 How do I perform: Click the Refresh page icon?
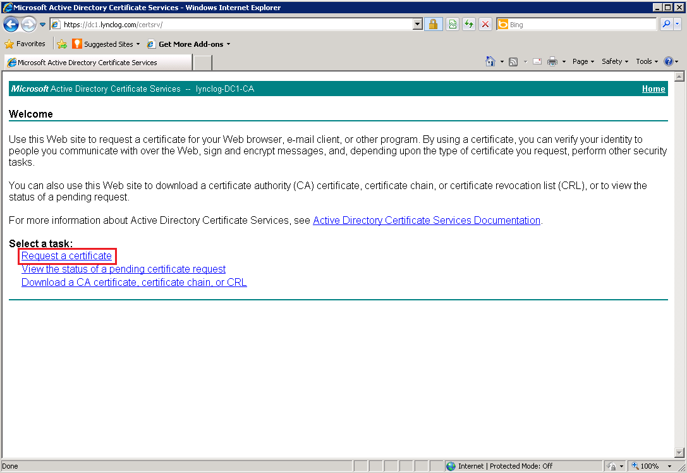[x=469, y=25]
